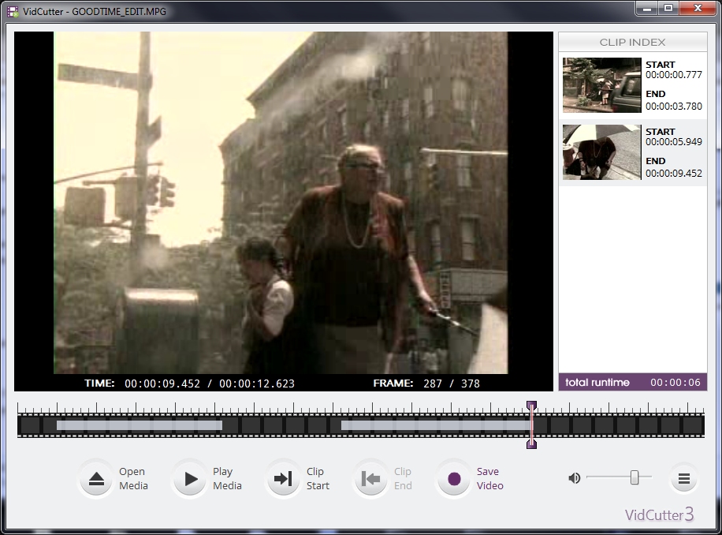Viewport: 722px width, 535px height.
Task: Click the VidCutter3 logo text
Action: [660, 514]
